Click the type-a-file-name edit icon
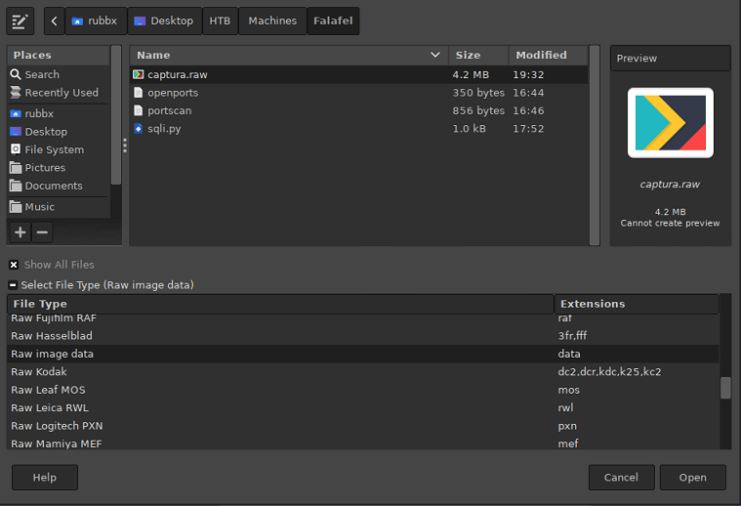Viewport: 741px width, 506px height. point(21,21)
